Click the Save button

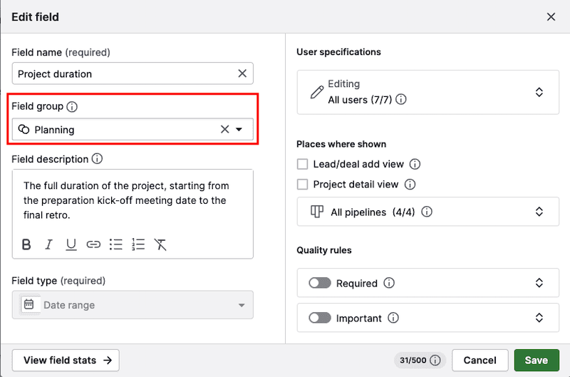tap(536, 361)
